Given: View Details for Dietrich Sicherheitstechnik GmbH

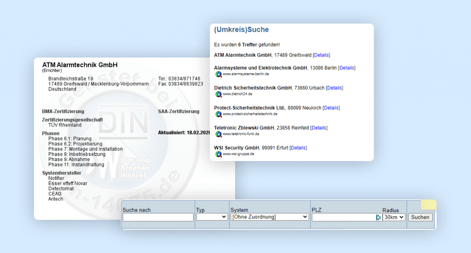Looking at the screenshot, I should (334, 88).
